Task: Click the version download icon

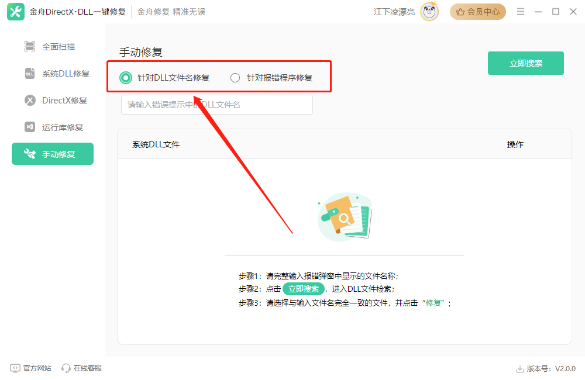Action: coord(519,369)
